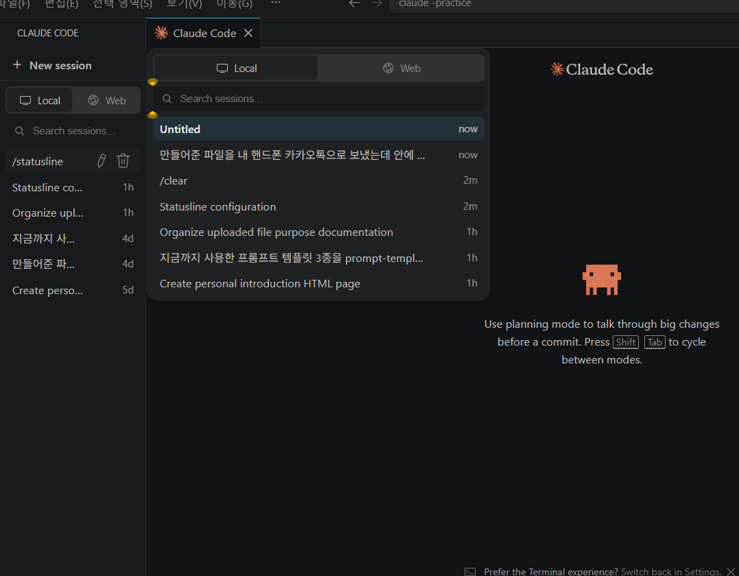
Task: Select the Claude Code editor tab
Action: point(203,33)
